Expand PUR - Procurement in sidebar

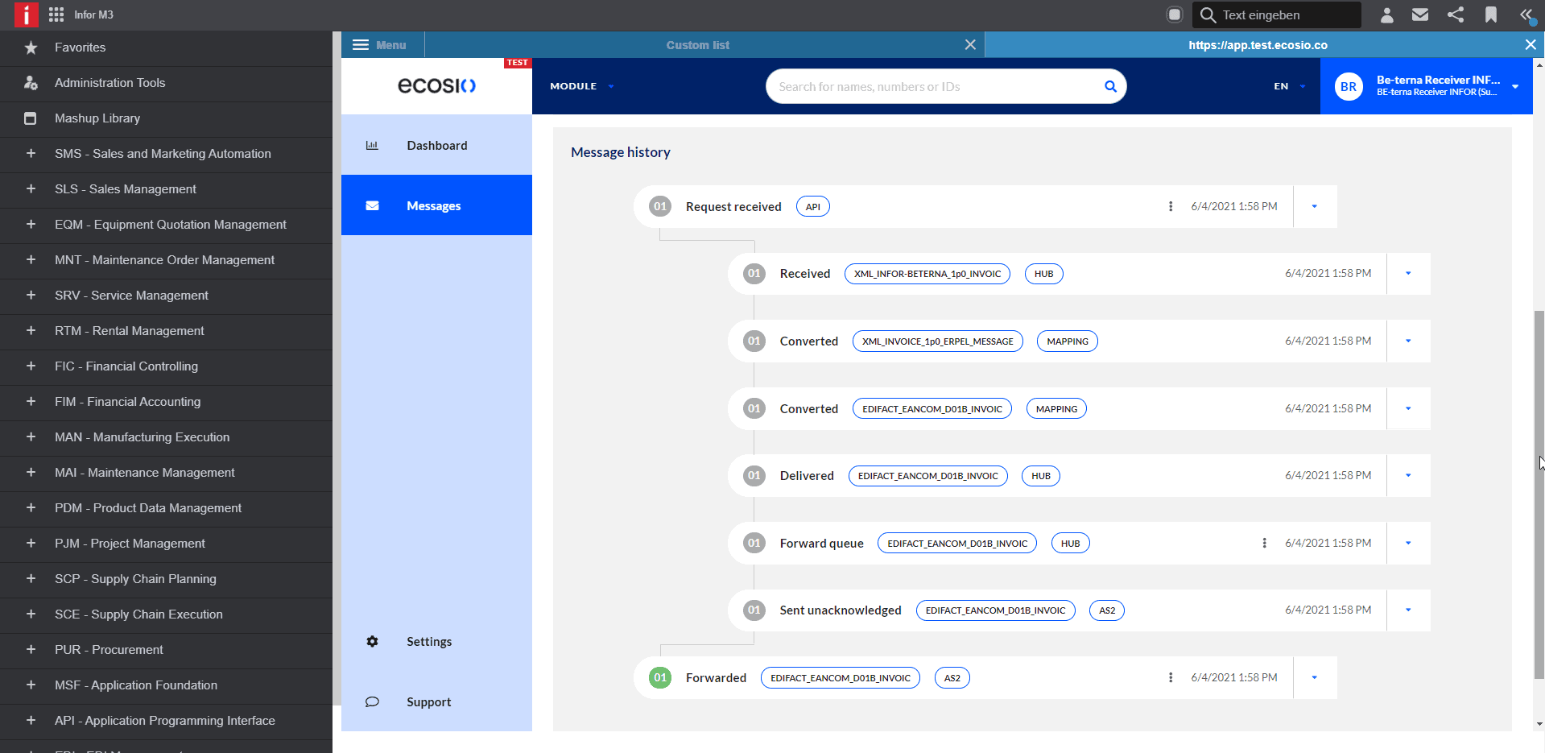[31, 649]
